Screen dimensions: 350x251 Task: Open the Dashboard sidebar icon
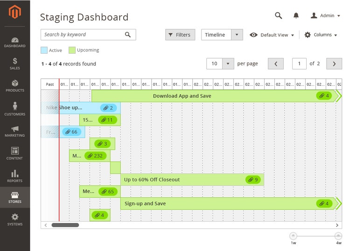[15, 42]
